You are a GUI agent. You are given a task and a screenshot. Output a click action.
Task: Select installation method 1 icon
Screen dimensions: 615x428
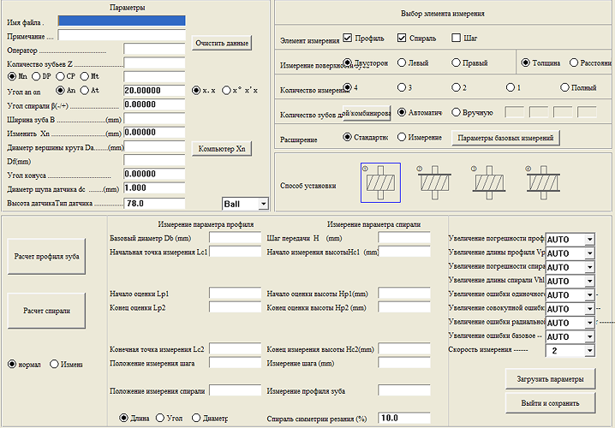[x=380, y=182]
